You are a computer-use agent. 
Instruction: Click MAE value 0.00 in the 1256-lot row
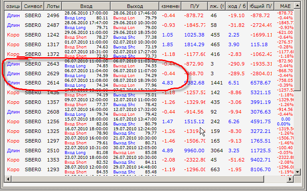pyautogui.click(x=285, y=119)
